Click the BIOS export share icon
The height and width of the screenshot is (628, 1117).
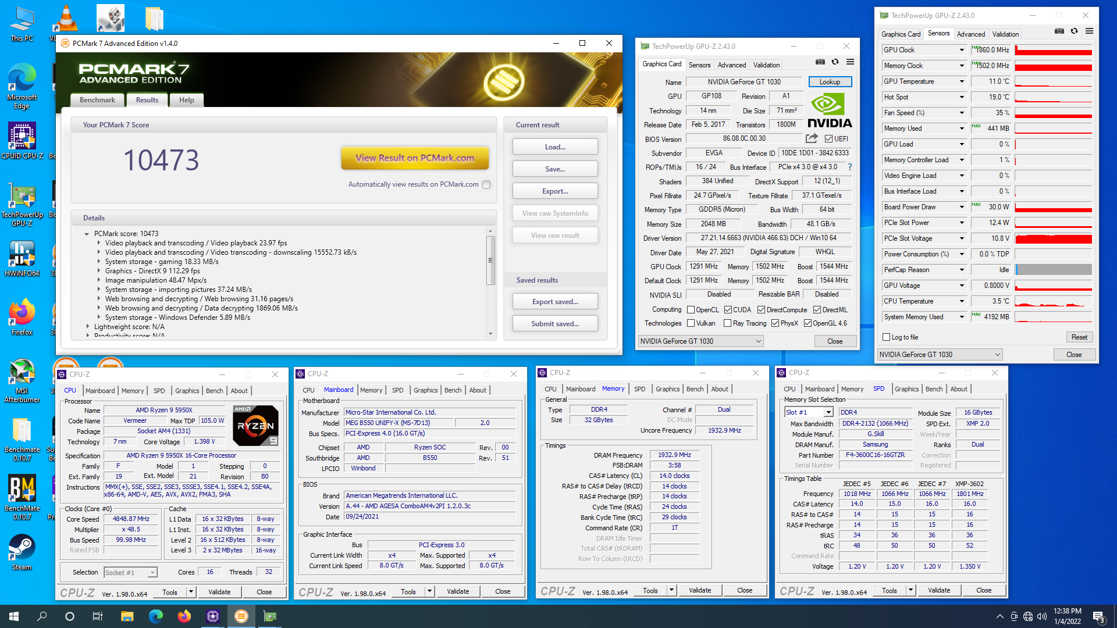pos(812,138)
